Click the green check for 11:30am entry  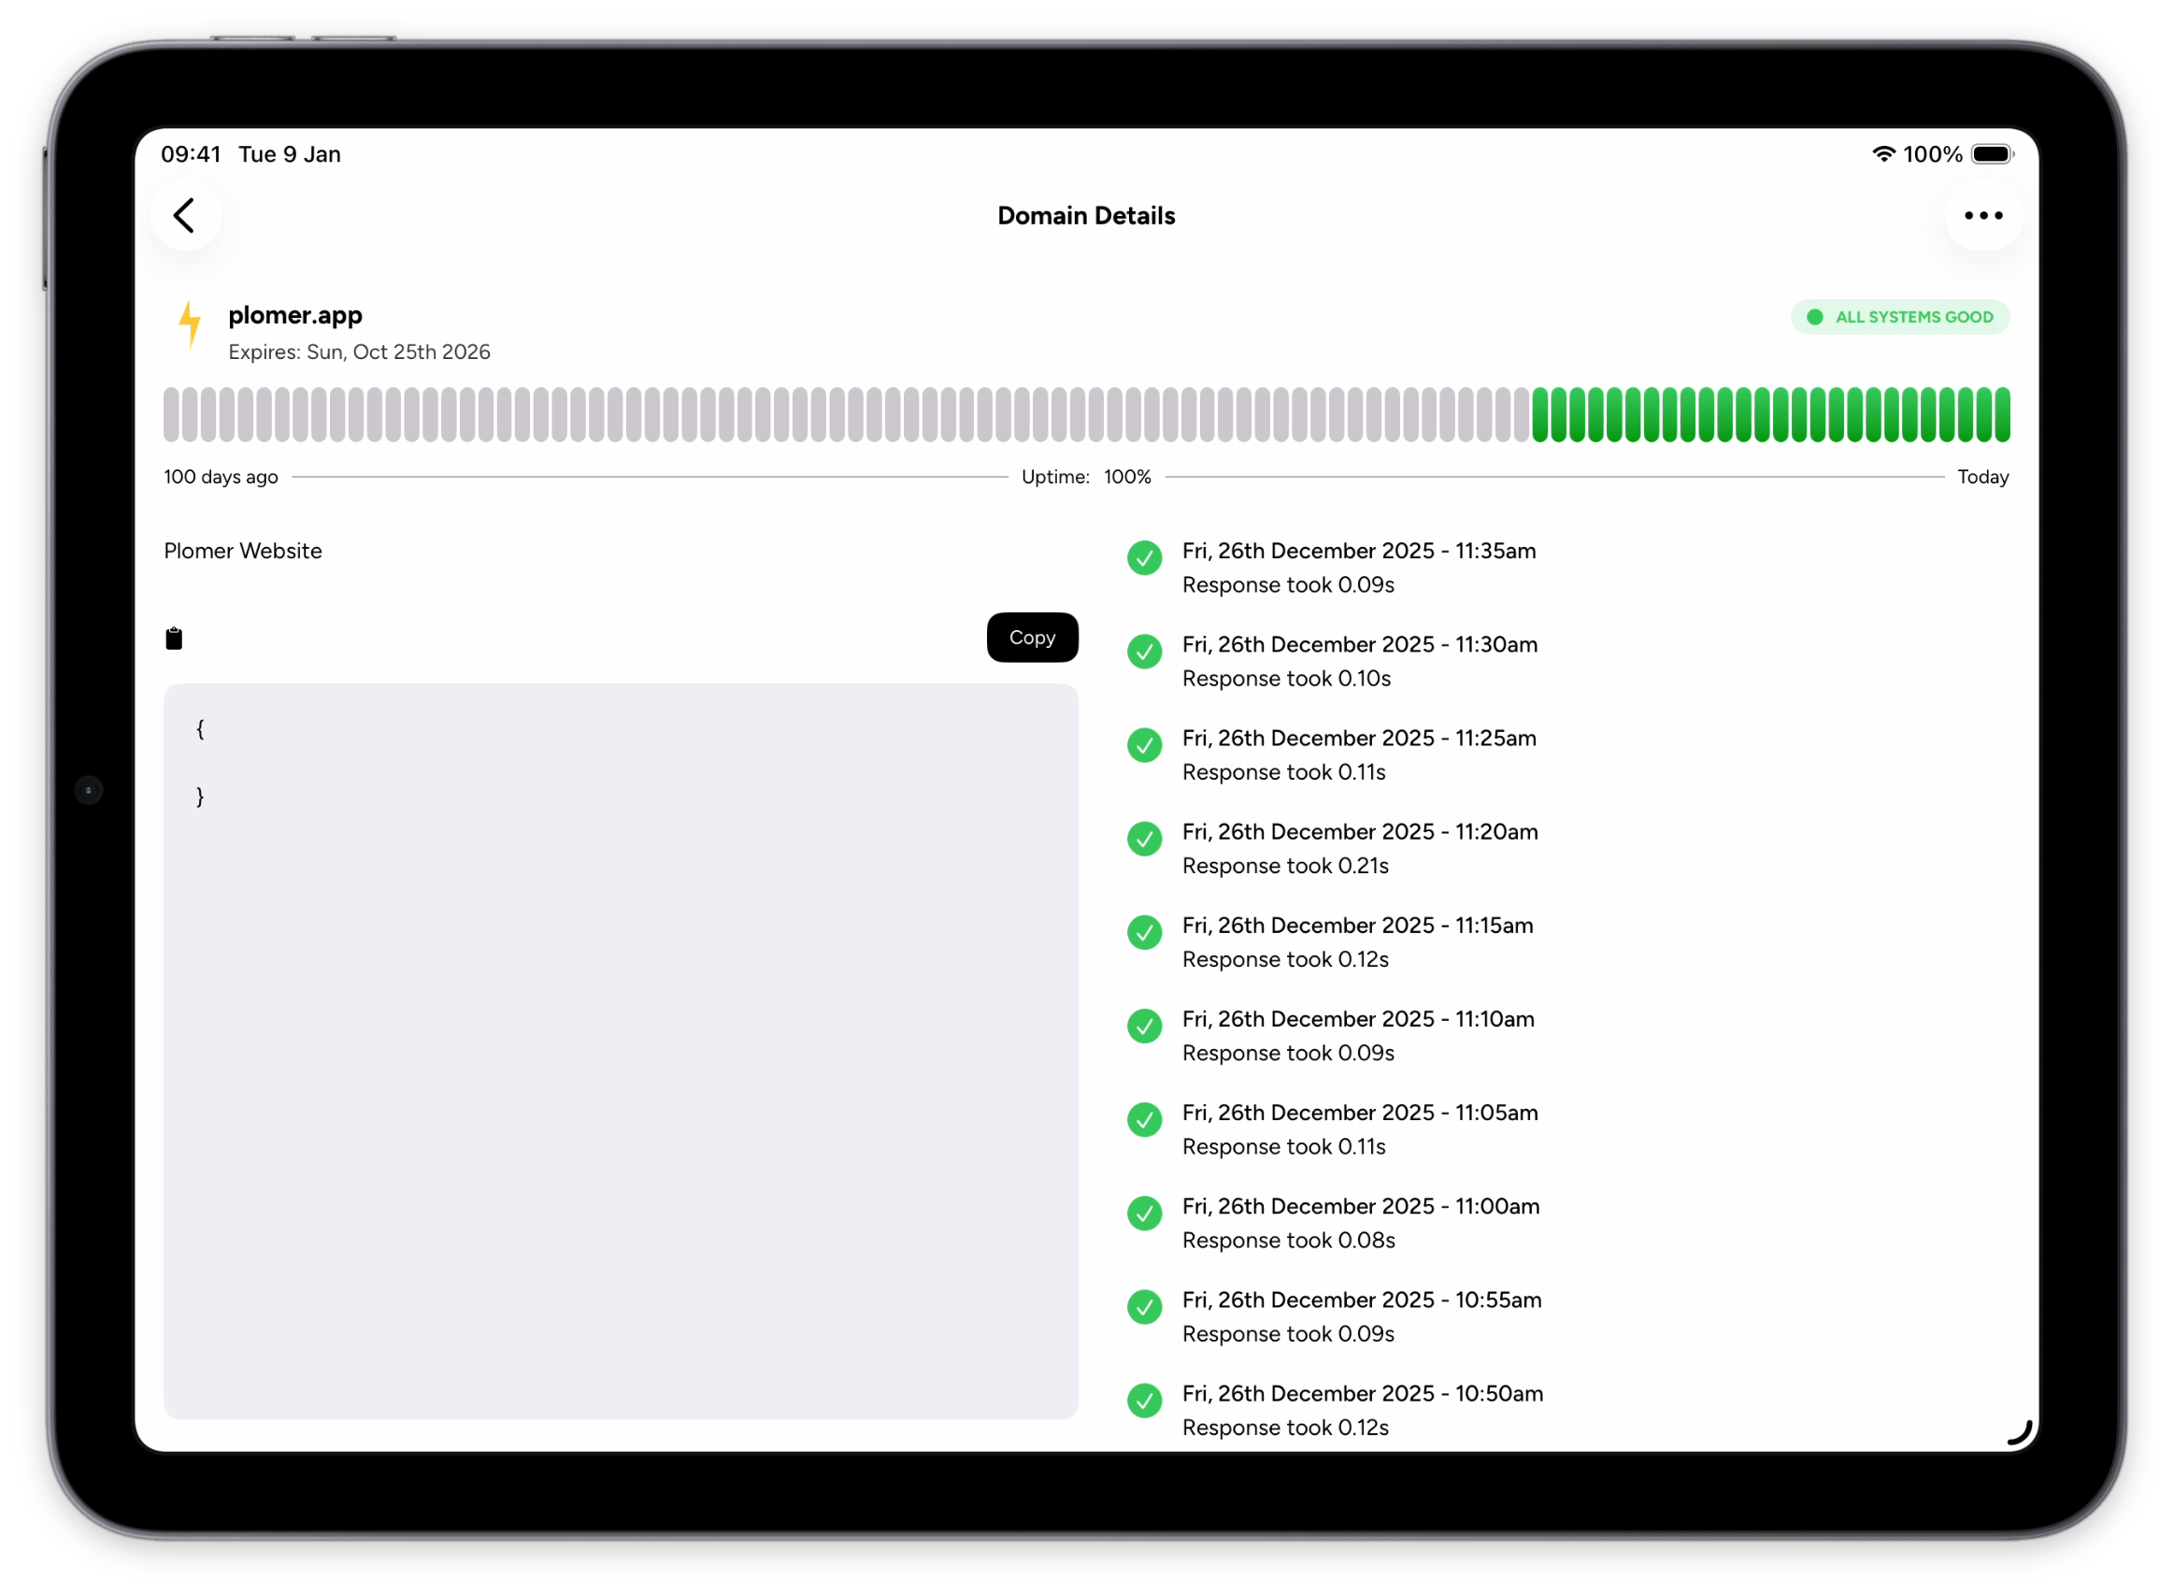1144,652
